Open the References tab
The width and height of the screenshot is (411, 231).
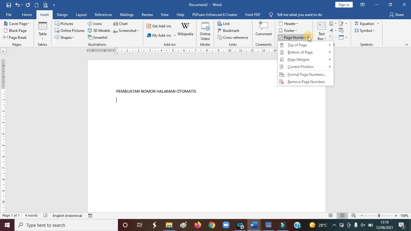pos(103,15)
